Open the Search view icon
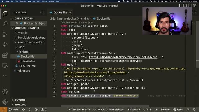The height and width of the screenshot is (112, 199). (5, 24)
